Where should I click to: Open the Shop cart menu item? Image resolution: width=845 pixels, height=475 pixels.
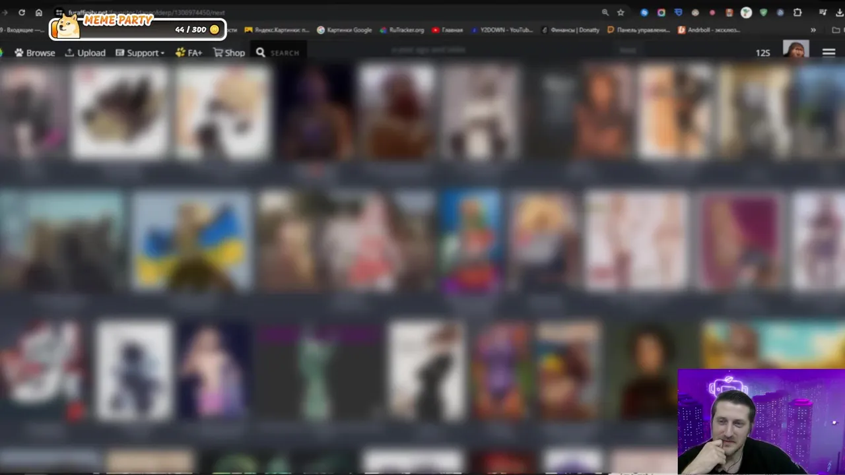229,53
